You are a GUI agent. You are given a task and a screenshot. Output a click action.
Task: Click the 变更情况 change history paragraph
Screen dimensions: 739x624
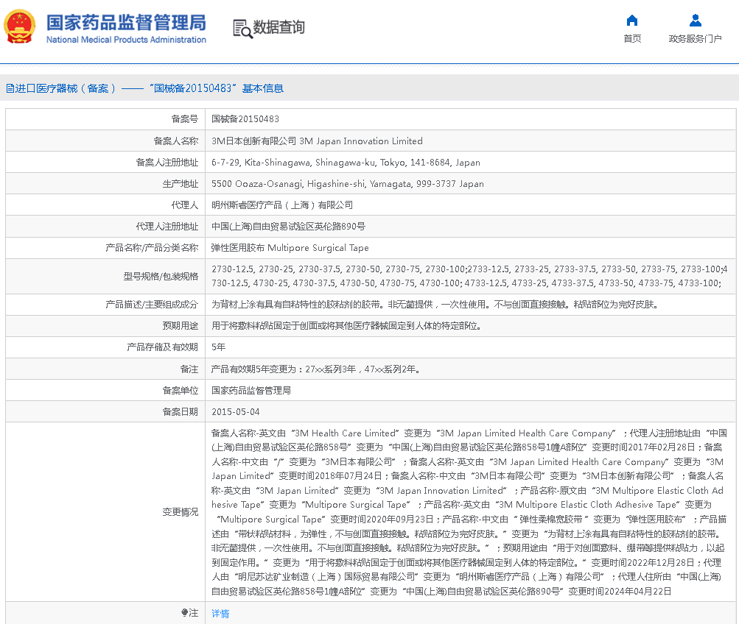point(469,512)
